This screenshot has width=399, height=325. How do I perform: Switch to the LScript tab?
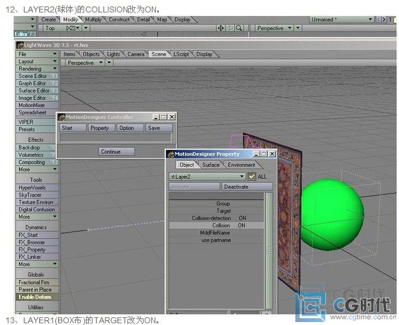pos(181,54)
